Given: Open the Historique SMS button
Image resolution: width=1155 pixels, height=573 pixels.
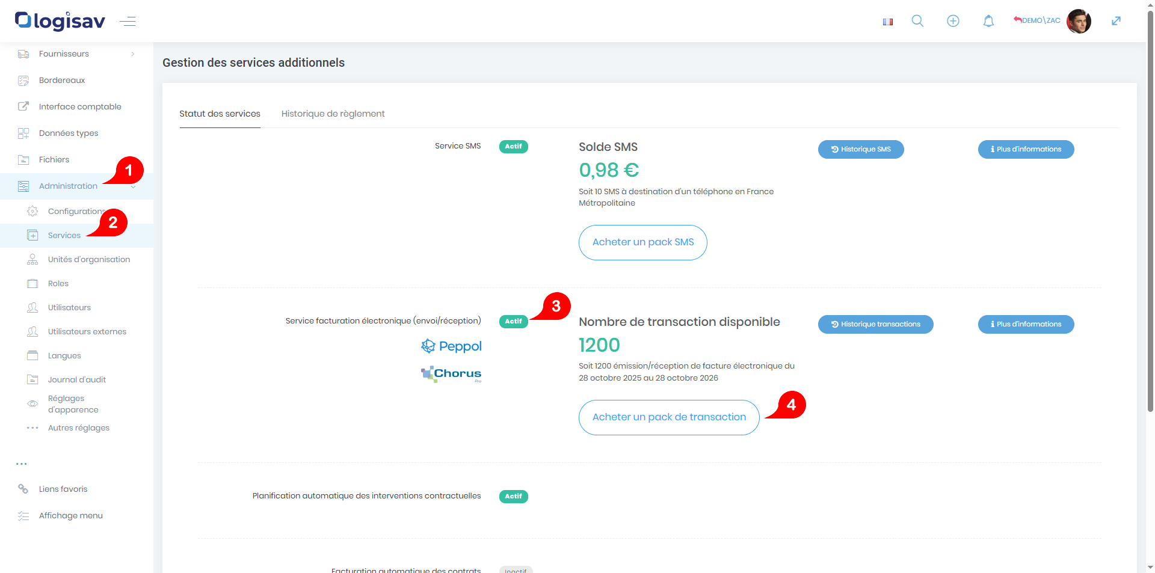Looking at the screenshot, I should coord(860,149).
